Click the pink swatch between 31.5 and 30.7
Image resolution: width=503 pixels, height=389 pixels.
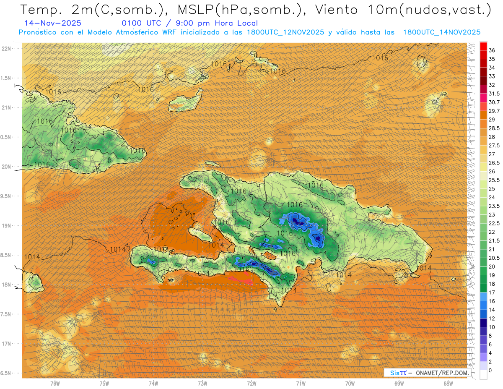[x=483, y=98]
